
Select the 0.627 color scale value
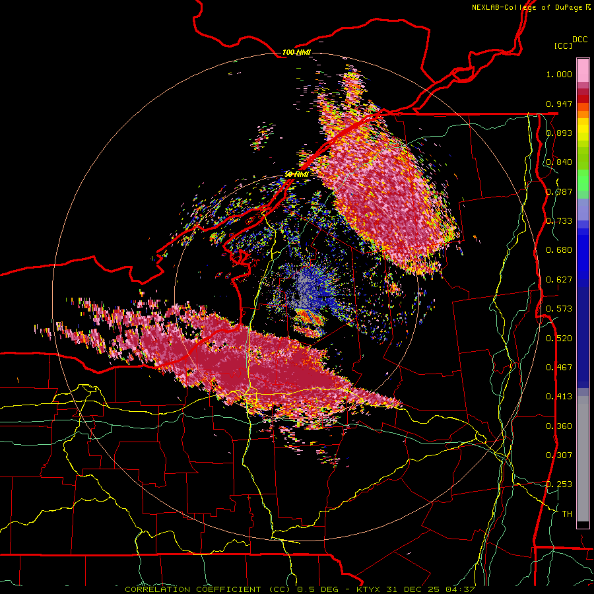pos(559,280)
